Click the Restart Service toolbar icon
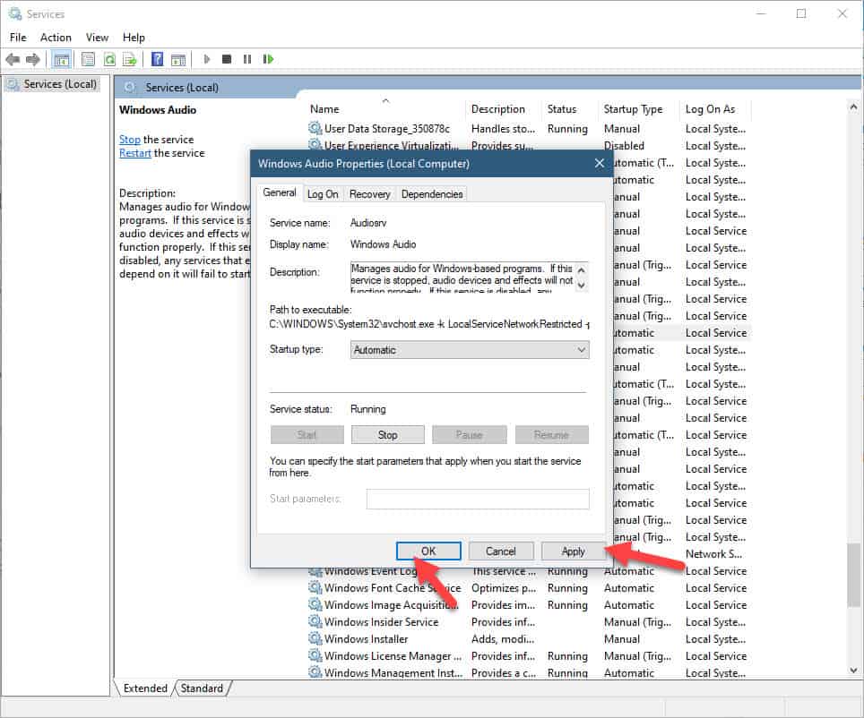 point(268,59)
